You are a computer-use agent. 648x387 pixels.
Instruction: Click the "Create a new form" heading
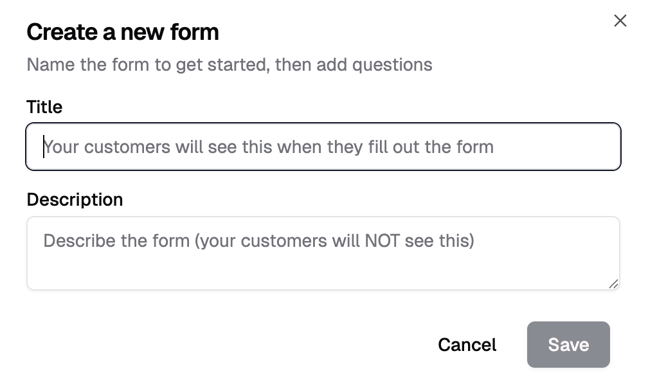pos(123,32)
